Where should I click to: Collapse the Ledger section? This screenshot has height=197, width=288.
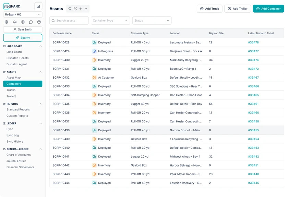pyautogui.click(x=40, y=123)
